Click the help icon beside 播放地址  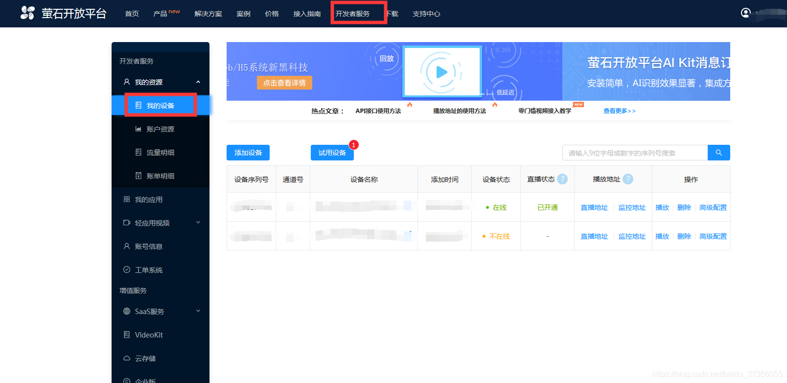pos(628,179)
